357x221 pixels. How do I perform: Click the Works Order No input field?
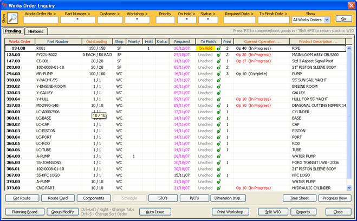41,20
